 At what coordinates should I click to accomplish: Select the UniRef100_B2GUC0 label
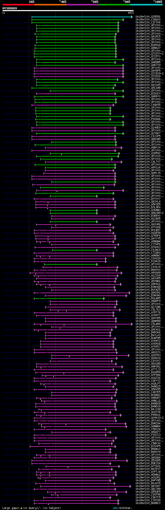pos(148,94)
